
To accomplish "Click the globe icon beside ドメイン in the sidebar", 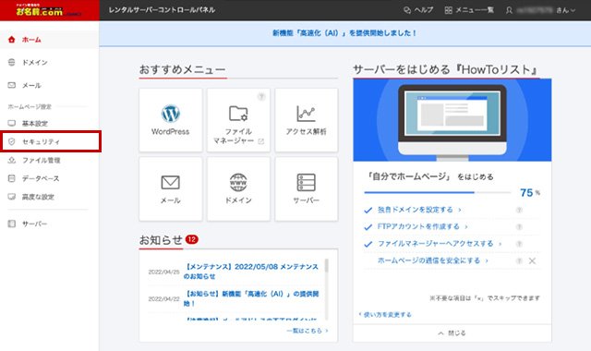I will 12,62.
